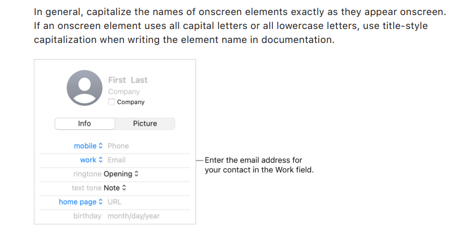Click the text tone row label
The image size is (475, 233).
(x=87, y=188)
